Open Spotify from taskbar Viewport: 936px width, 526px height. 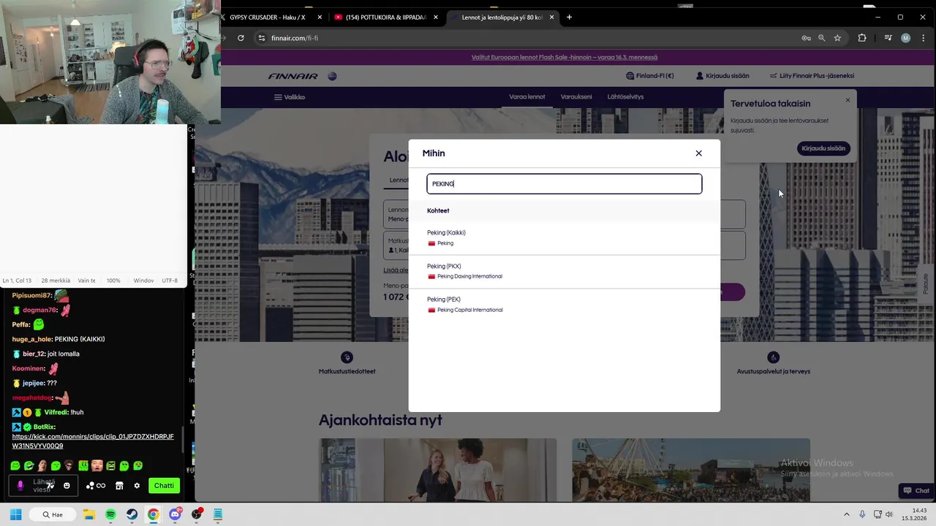pos(110,514)
